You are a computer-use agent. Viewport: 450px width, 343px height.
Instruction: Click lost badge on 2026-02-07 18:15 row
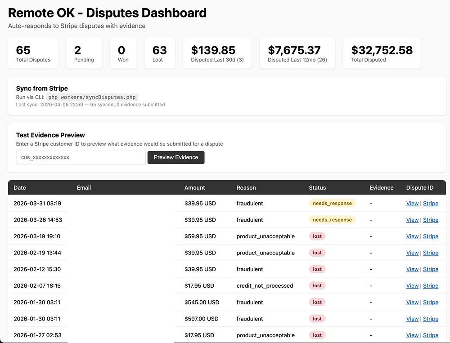click(317, 285)
